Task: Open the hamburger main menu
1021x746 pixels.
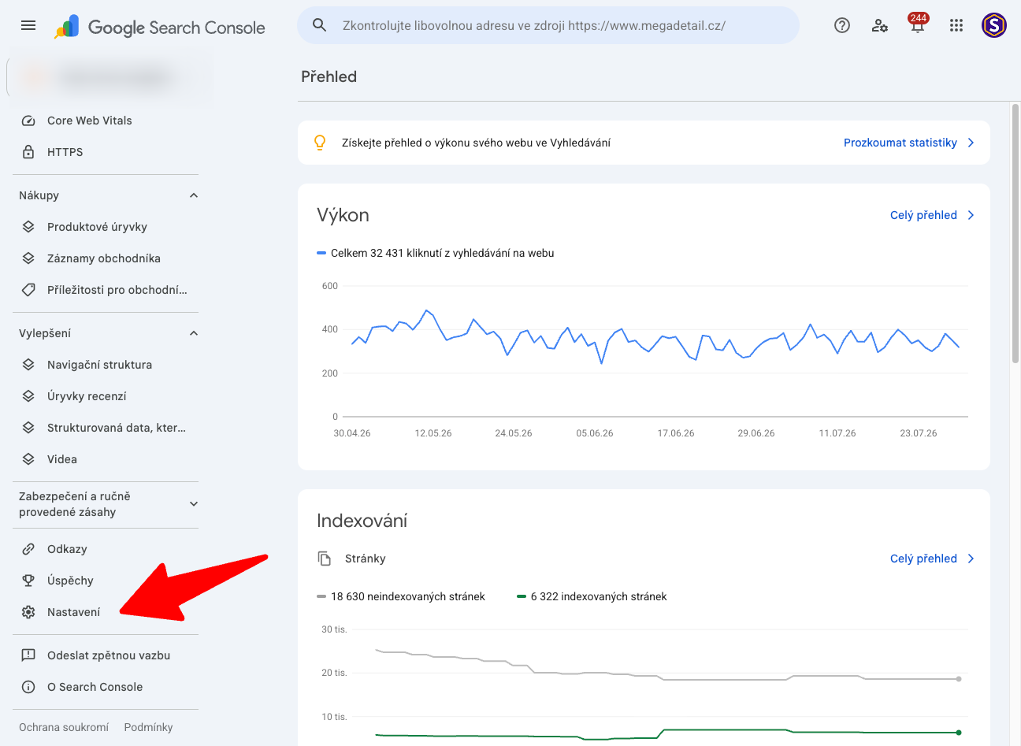Action: point(28,25)
